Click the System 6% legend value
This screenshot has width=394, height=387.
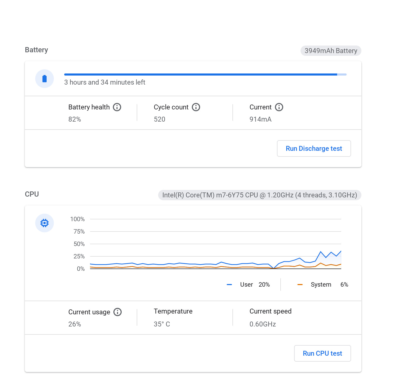[x=344, y=285]
